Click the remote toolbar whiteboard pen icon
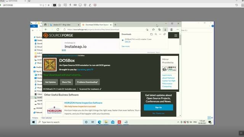Image resolution: width=244 pixels, height=137 pixels. [x=90, y=5]
